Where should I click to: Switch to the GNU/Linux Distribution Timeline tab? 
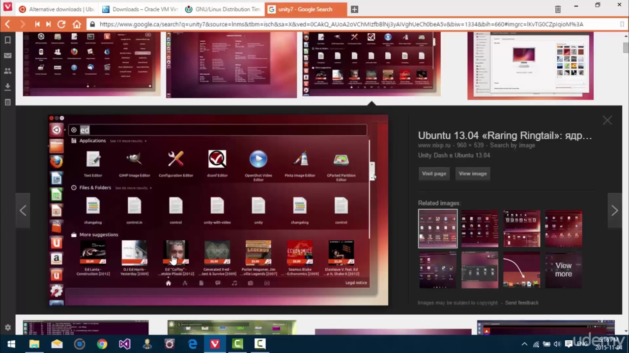[x=223, y=9]
